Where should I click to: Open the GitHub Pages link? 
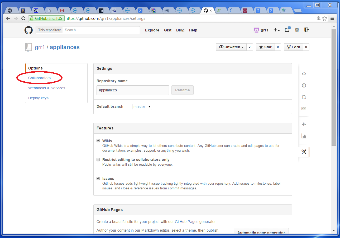coord(186,222)
